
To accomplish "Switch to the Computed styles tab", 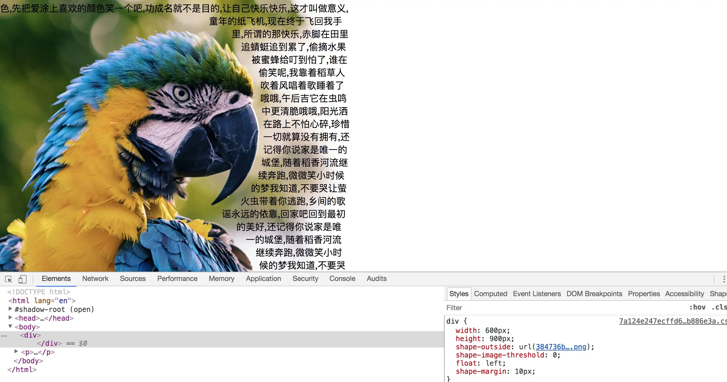I will pyautogui.click(x=490, y=294).
